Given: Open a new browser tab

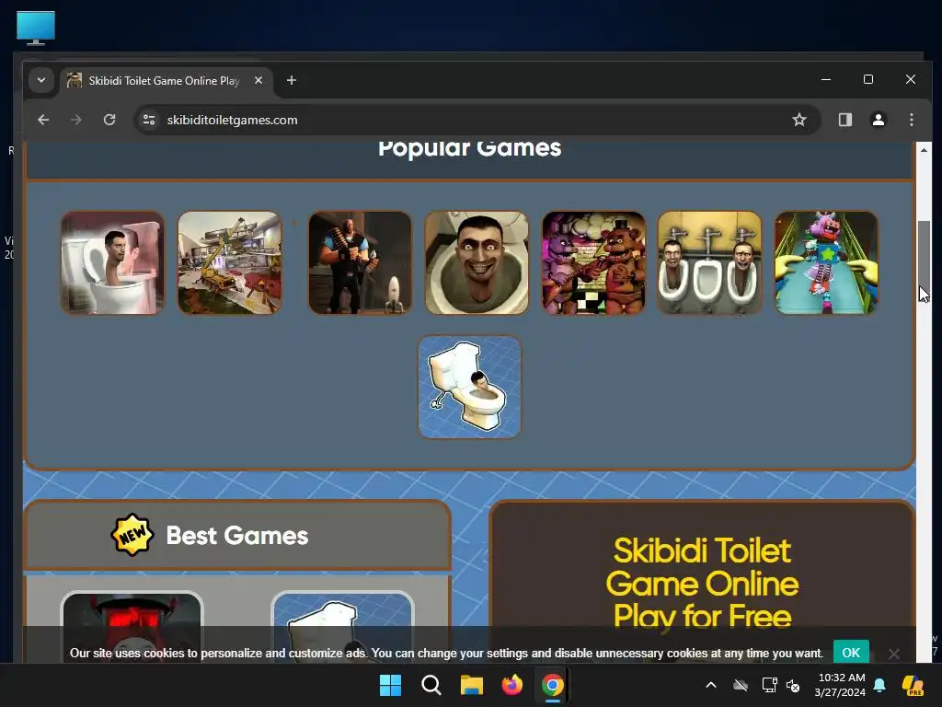Looking at the screenshot, I should click(292, 80).
